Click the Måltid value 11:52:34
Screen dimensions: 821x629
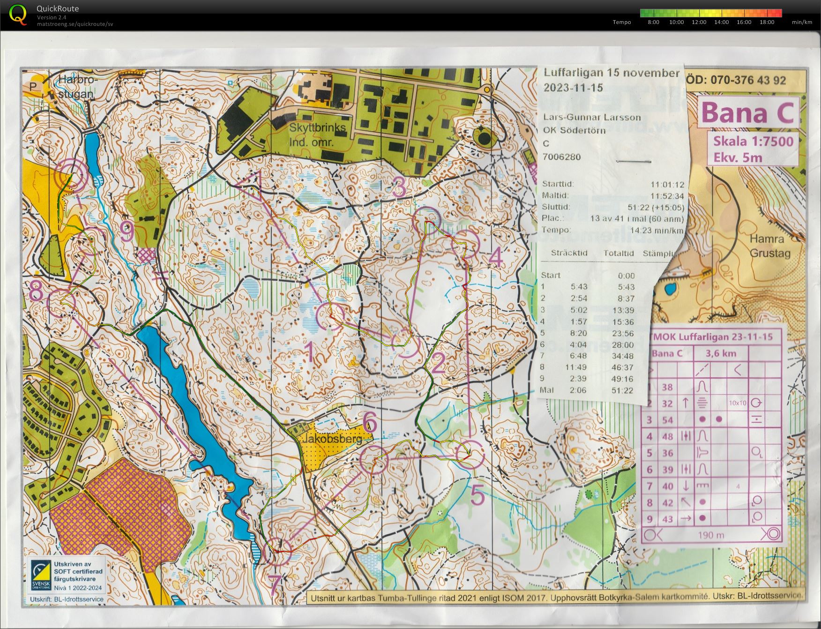(667, 196)
